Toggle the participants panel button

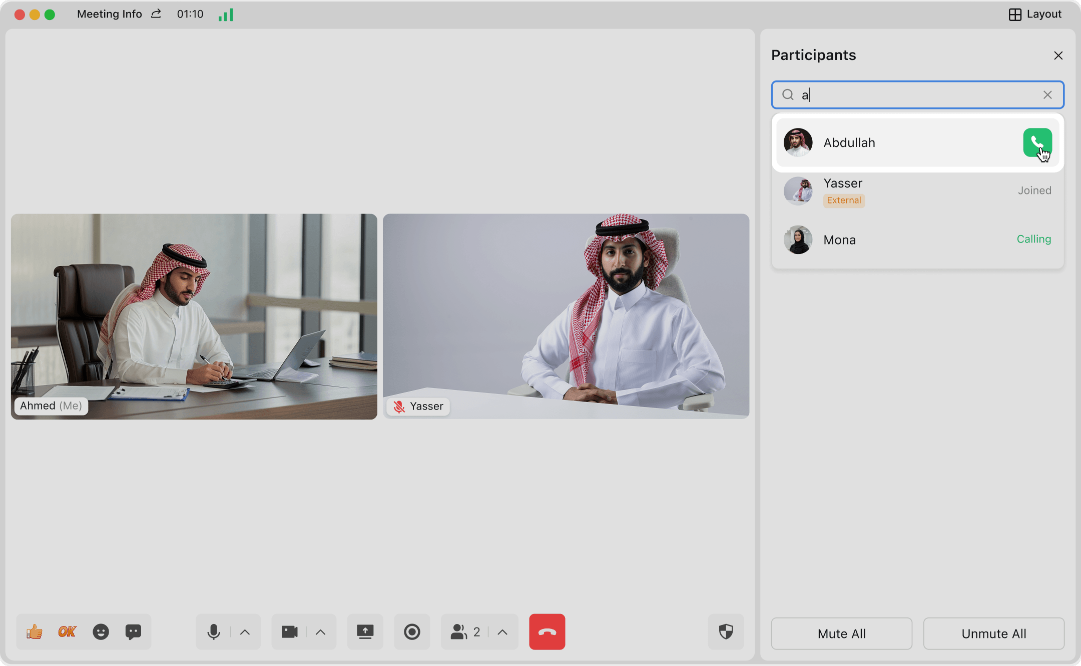(465, 632)
